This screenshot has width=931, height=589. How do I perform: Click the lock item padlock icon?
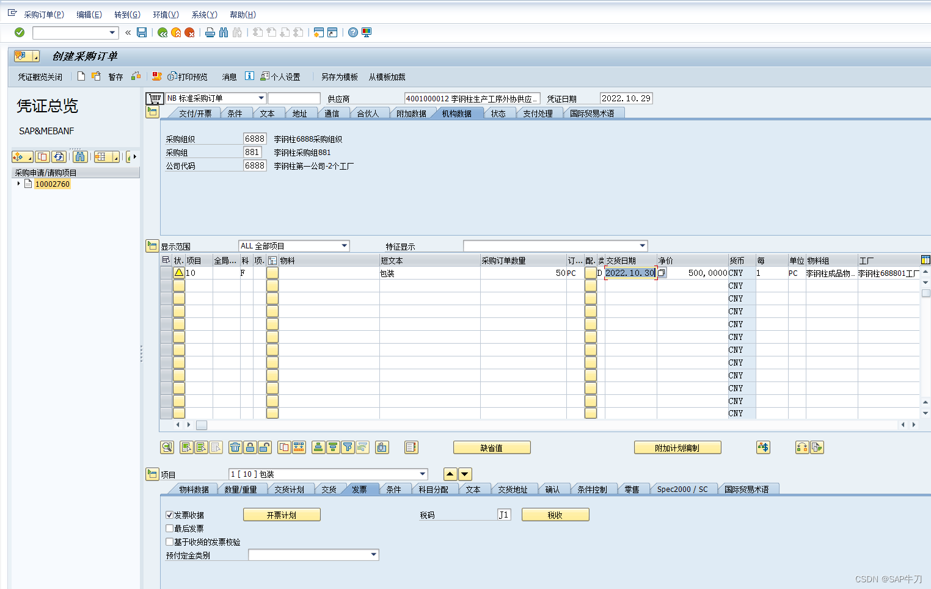pyautogui.click(x=250, y=447)
